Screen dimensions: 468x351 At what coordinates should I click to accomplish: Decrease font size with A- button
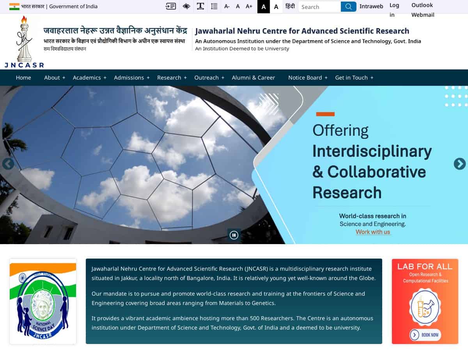(227, 7)
